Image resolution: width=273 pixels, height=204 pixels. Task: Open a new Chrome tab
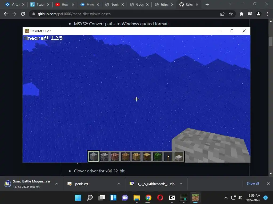(207, 5)
